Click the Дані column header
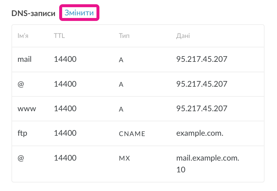Screen dimensions: 277x191 coord(183,36)
